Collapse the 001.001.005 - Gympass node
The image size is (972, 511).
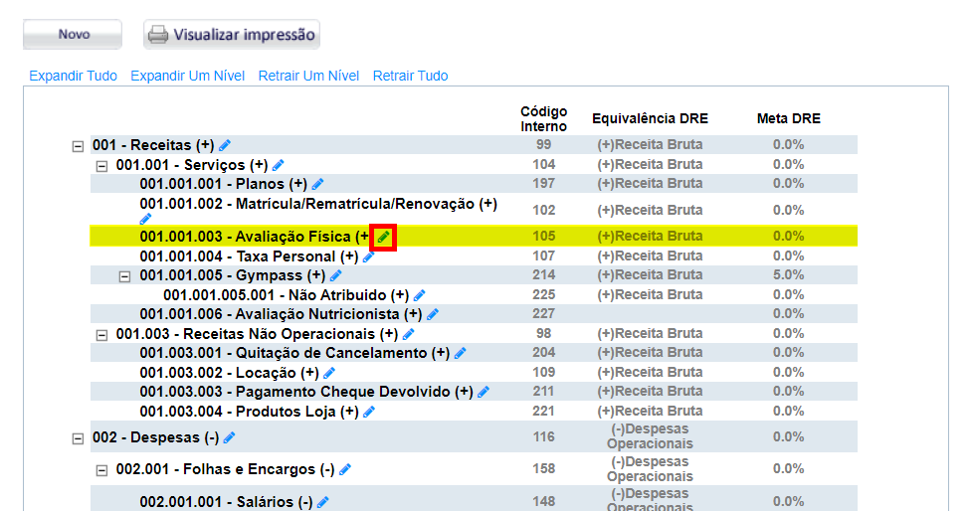coord(125,275)
